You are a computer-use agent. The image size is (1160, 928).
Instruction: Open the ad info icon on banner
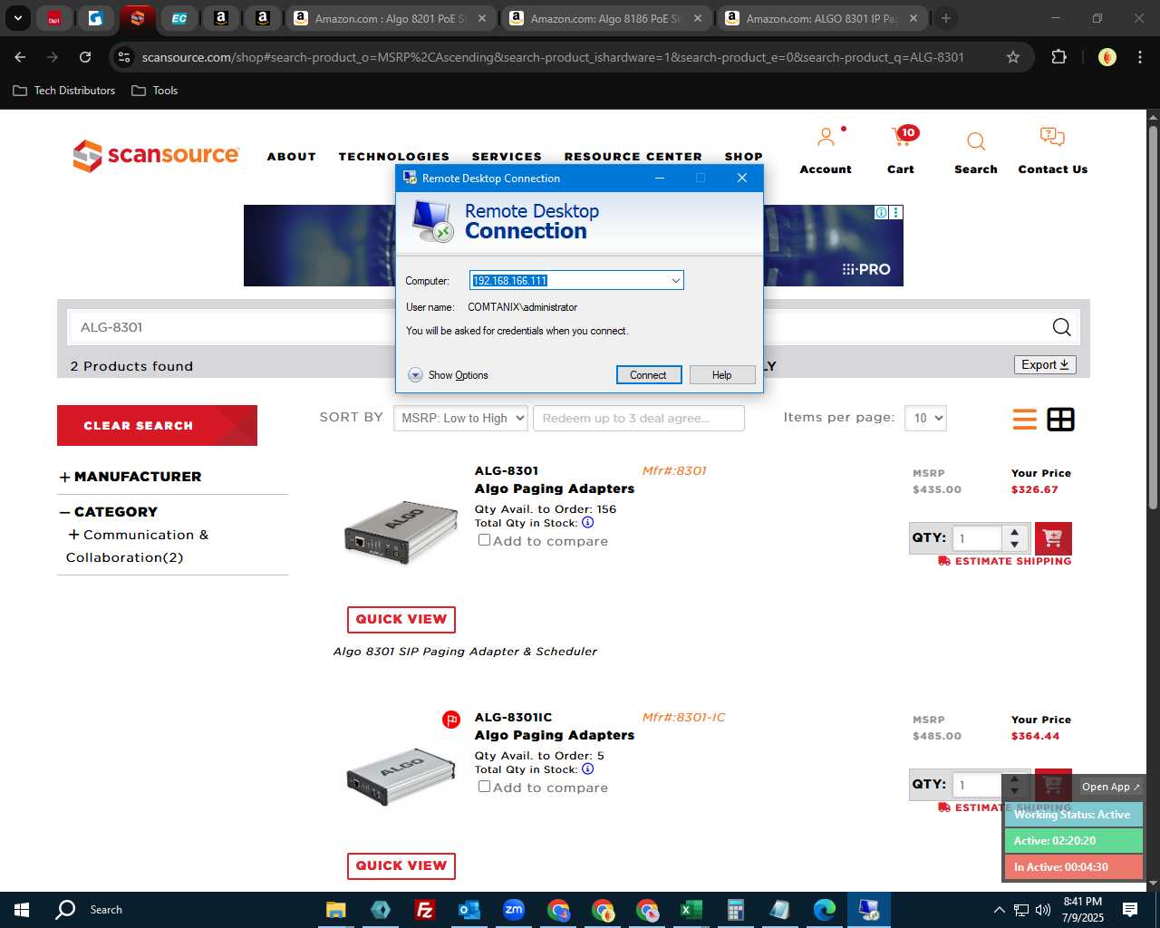(881, 212)
